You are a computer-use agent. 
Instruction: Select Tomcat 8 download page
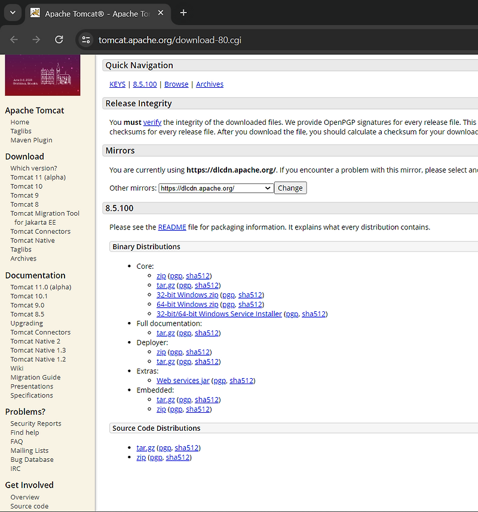[x=24, y=204]
